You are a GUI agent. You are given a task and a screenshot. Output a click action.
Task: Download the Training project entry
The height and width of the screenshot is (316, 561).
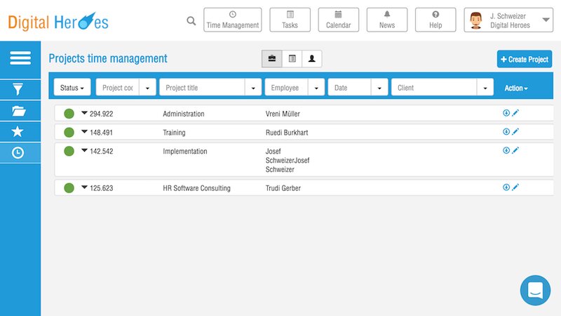pyautogui.click(x=506, y=131)
